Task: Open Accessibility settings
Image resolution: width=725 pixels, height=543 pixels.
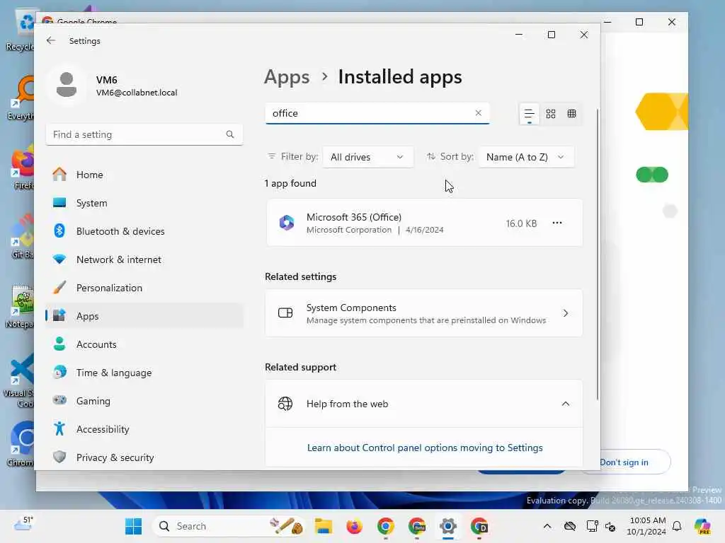Action: click(144, 429)
